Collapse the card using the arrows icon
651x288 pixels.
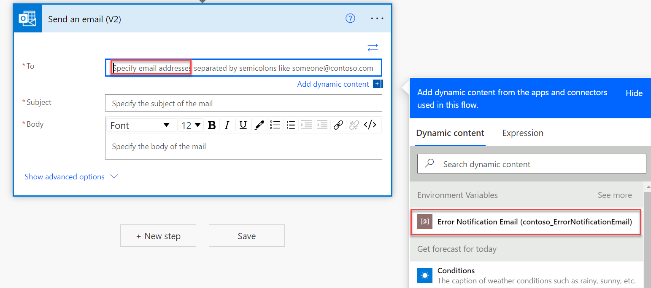point(373,47)
